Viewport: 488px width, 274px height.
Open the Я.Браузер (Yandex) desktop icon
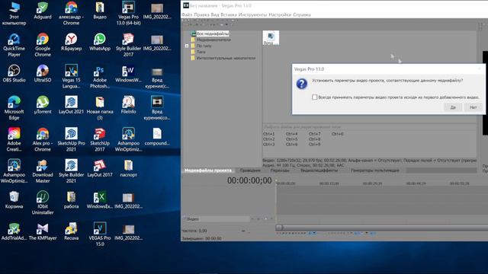pyautogui.click(x=71, y=42)
